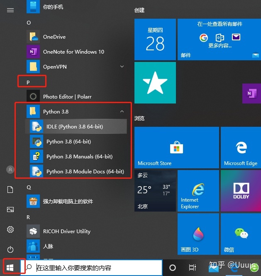Launch OneDrive from the app list
This screenshot has width=261, height=276.
point(76,37)
